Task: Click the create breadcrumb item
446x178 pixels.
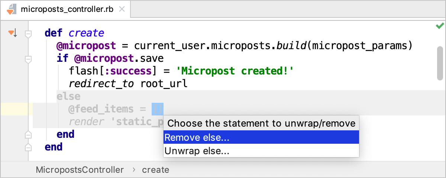Action: point(155,170)
